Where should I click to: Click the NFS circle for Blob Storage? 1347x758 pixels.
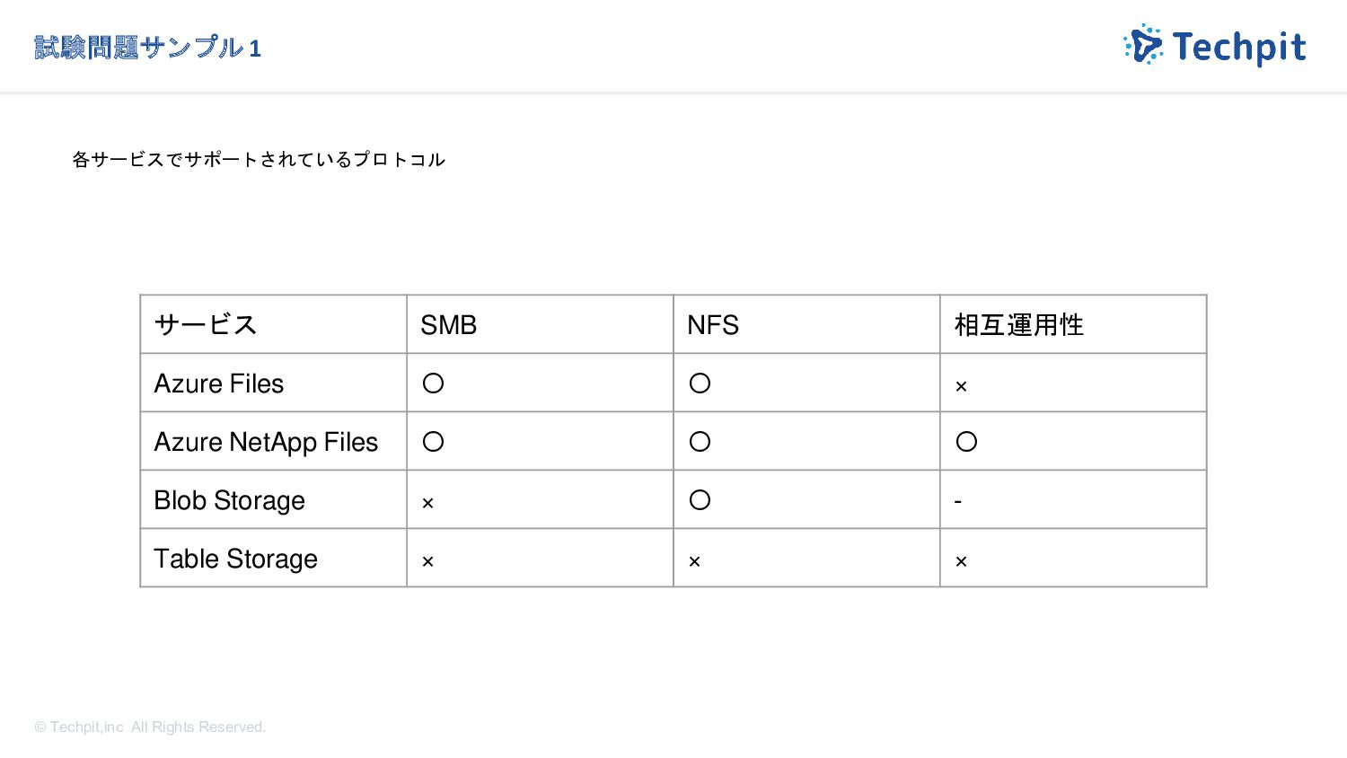[700, 500]
